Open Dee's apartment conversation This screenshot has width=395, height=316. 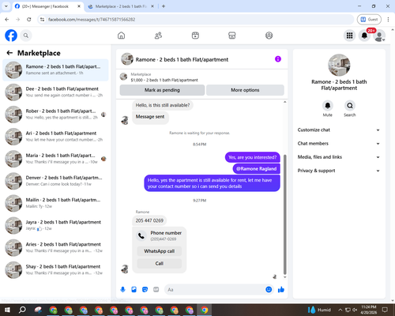[x=55, y=92]
